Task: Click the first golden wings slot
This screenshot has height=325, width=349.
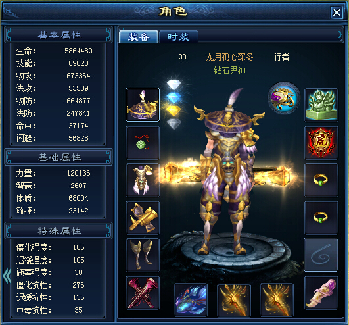Action: click(234, 300)
